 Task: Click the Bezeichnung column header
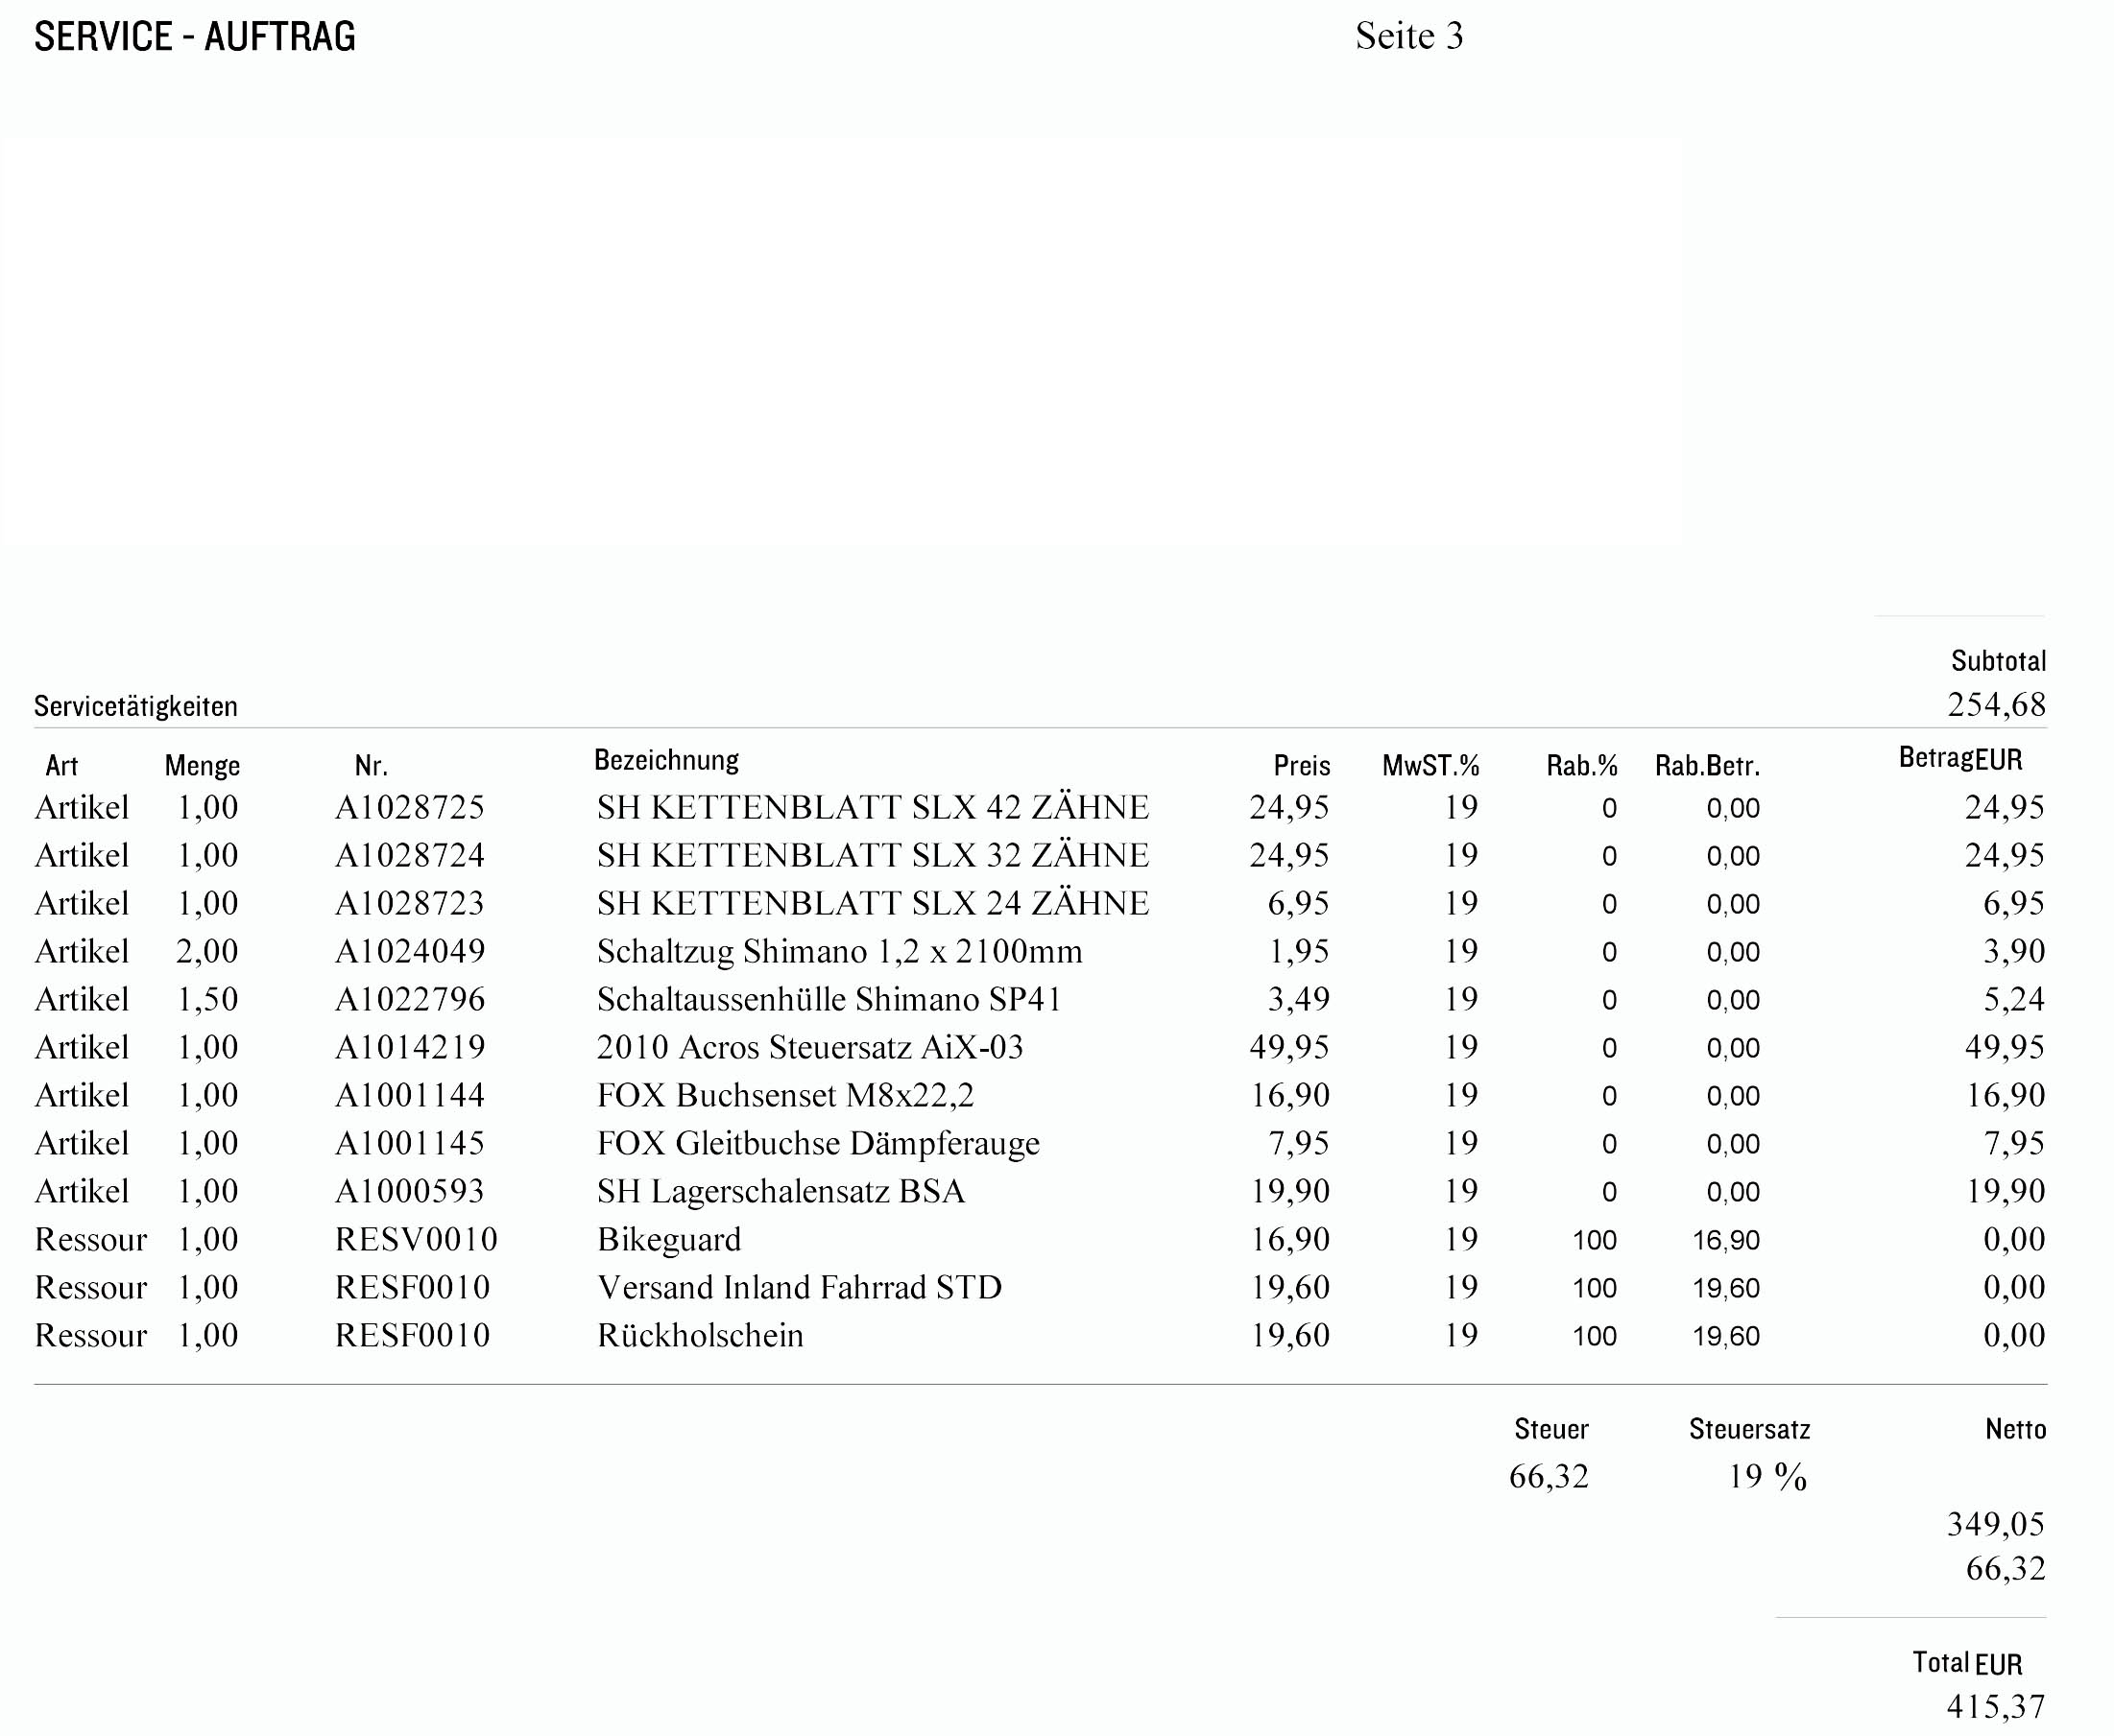click(x=666, y=760)
